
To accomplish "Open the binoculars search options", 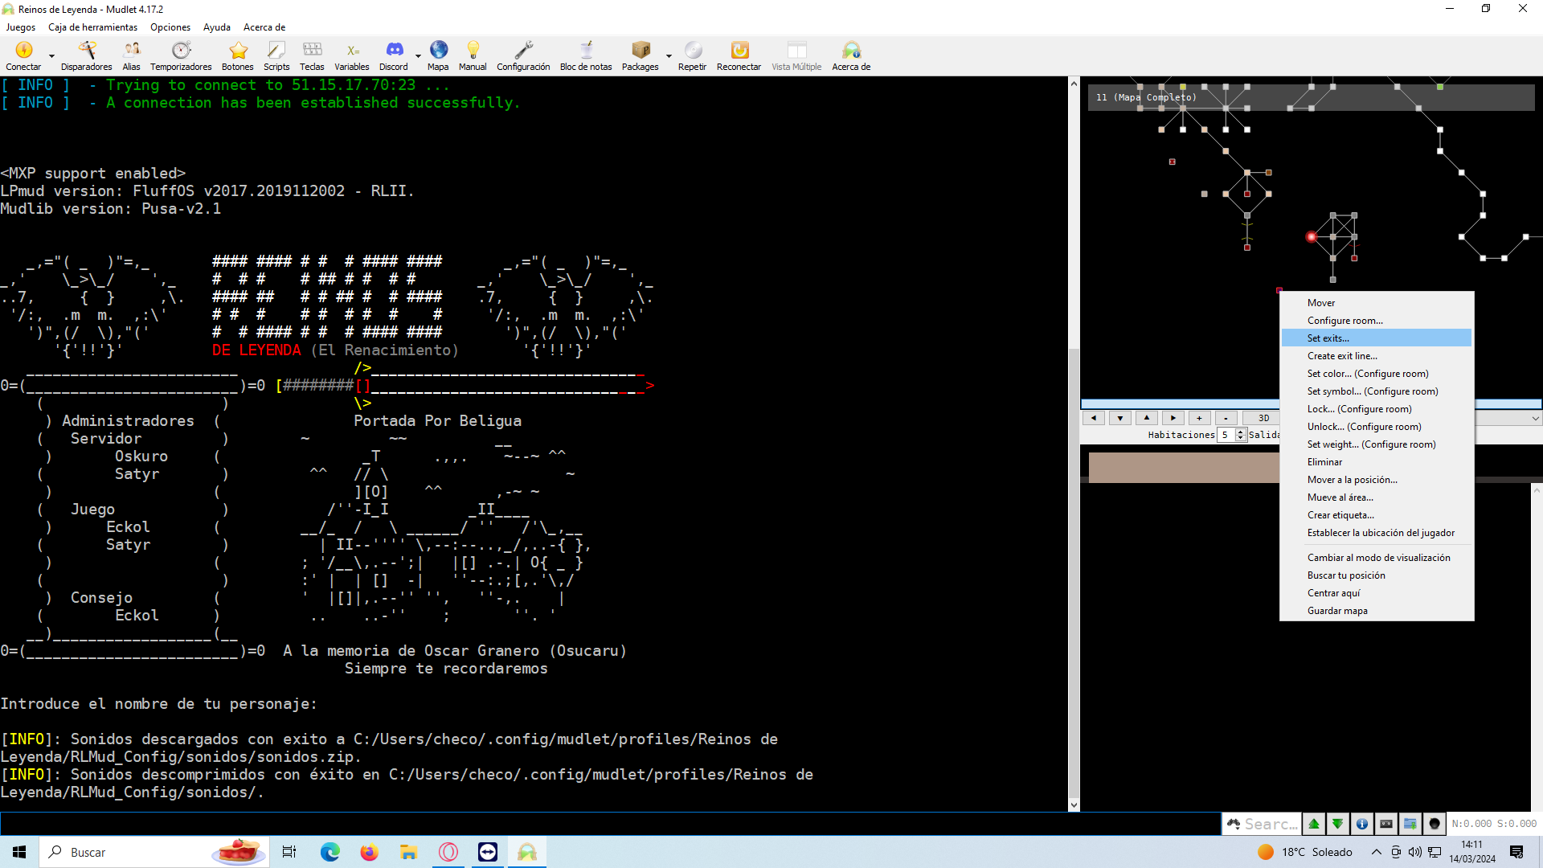I will 1234,824.
